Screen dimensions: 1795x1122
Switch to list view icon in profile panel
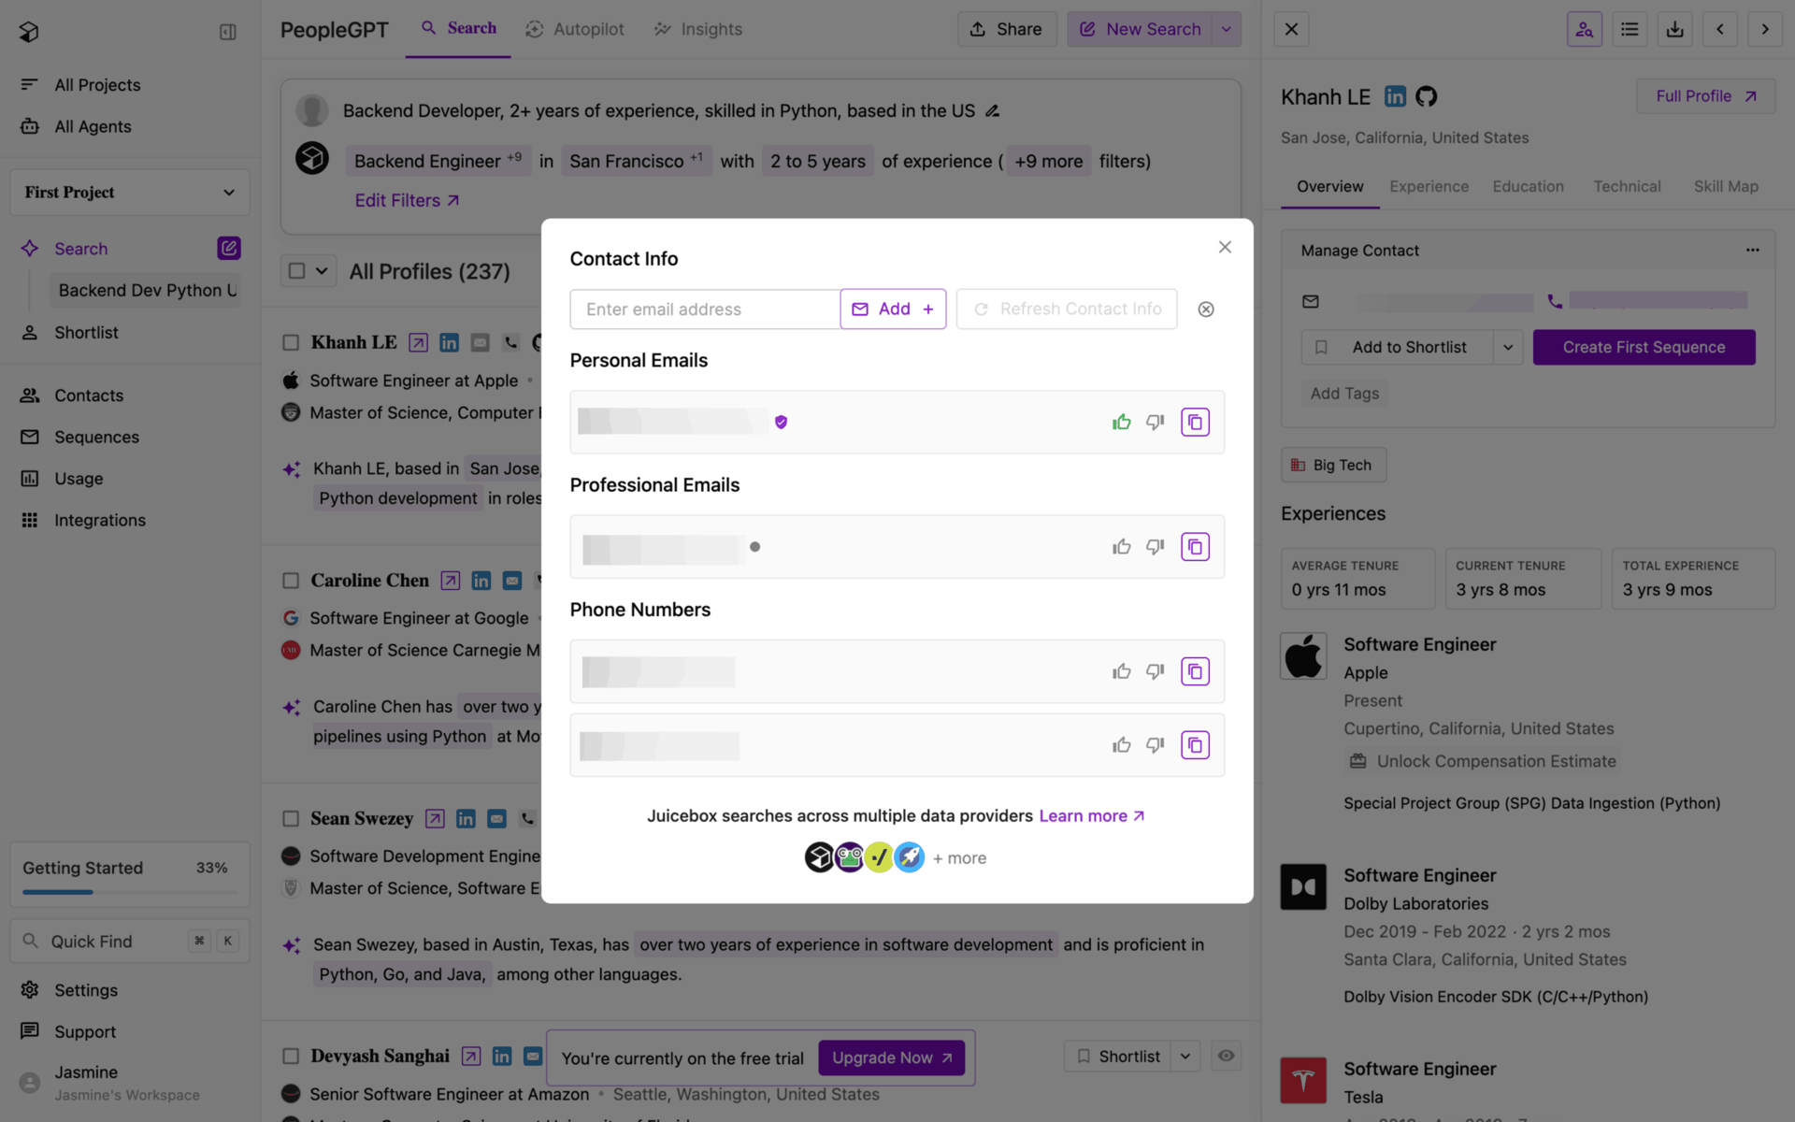1630,29
